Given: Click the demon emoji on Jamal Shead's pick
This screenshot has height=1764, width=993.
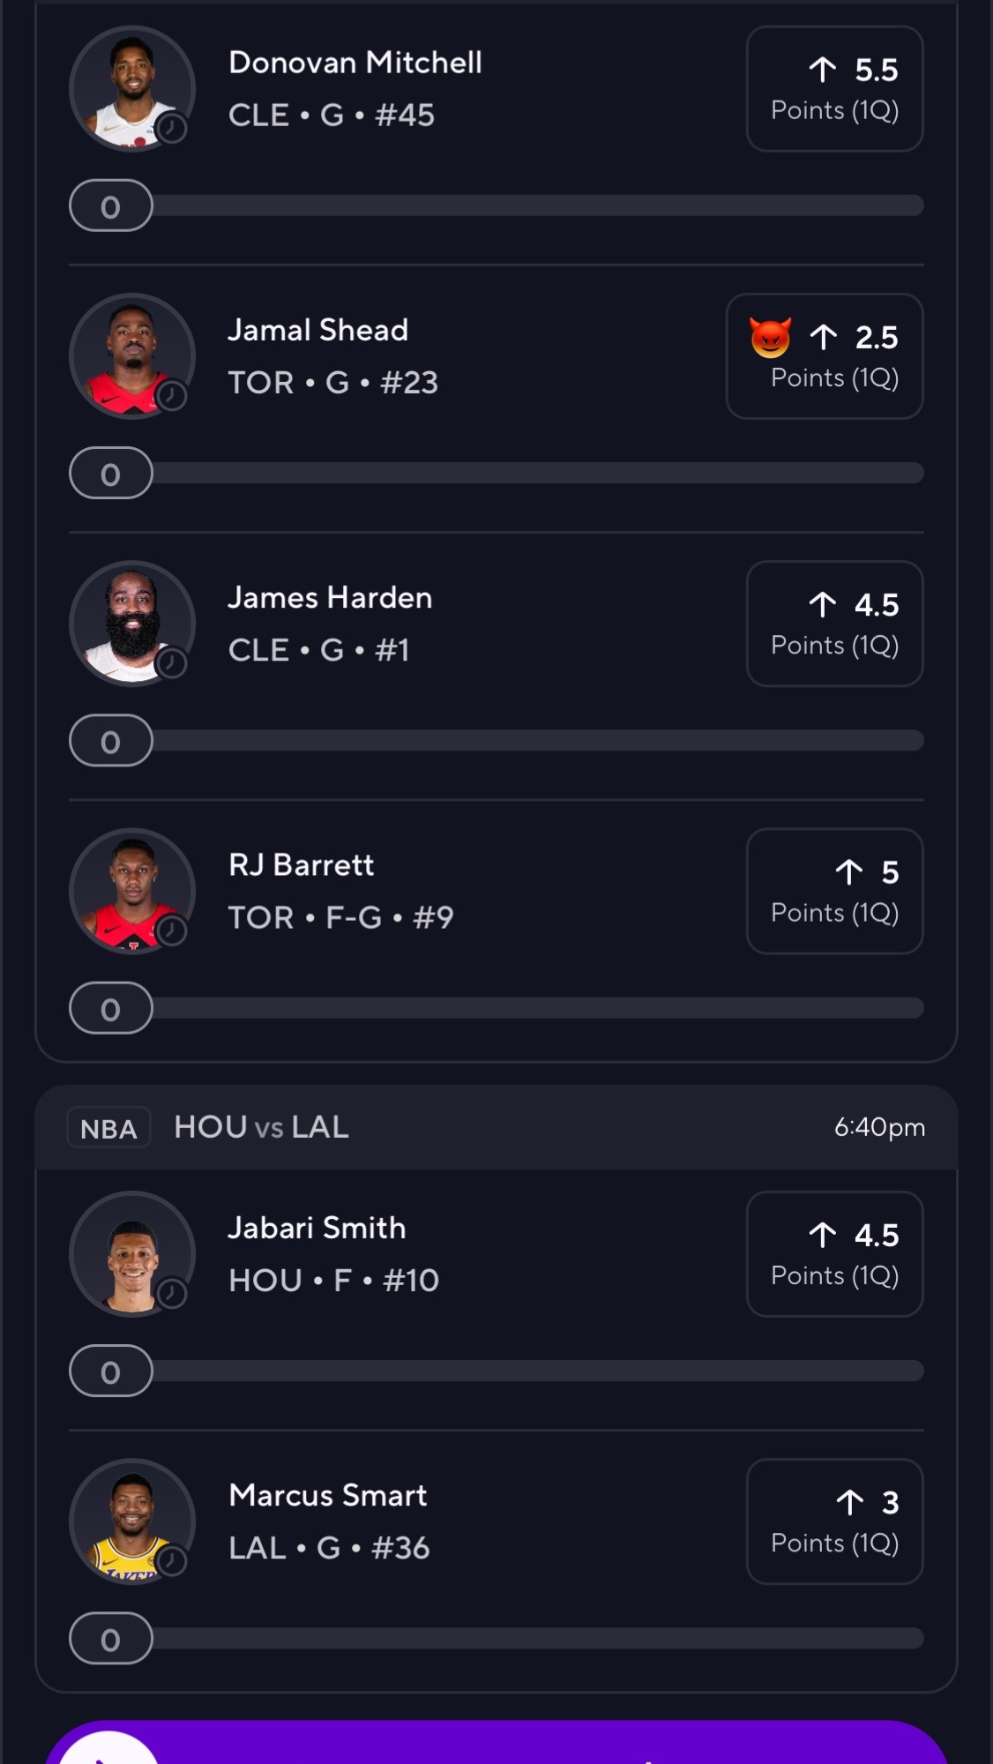Looking at the screenshot, I should click(770, 338).
